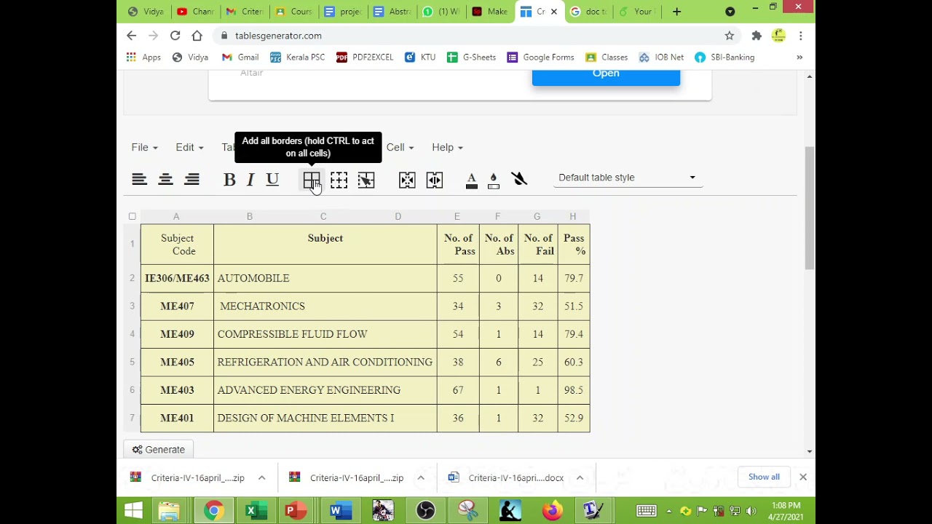Toggle underline formatting
The image size is (932, 524).
coord(272,180)
